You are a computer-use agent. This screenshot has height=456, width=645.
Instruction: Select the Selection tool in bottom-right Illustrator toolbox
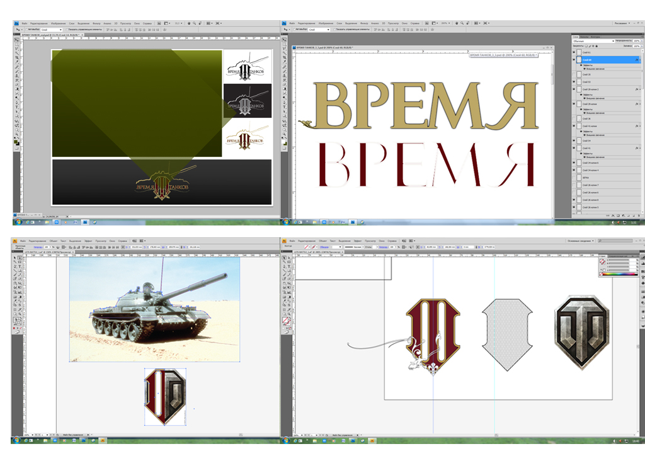tap(284, 258)
